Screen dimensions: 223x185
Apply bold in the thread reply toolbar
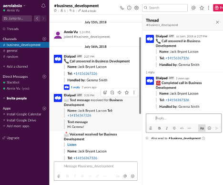click(159, 128)
